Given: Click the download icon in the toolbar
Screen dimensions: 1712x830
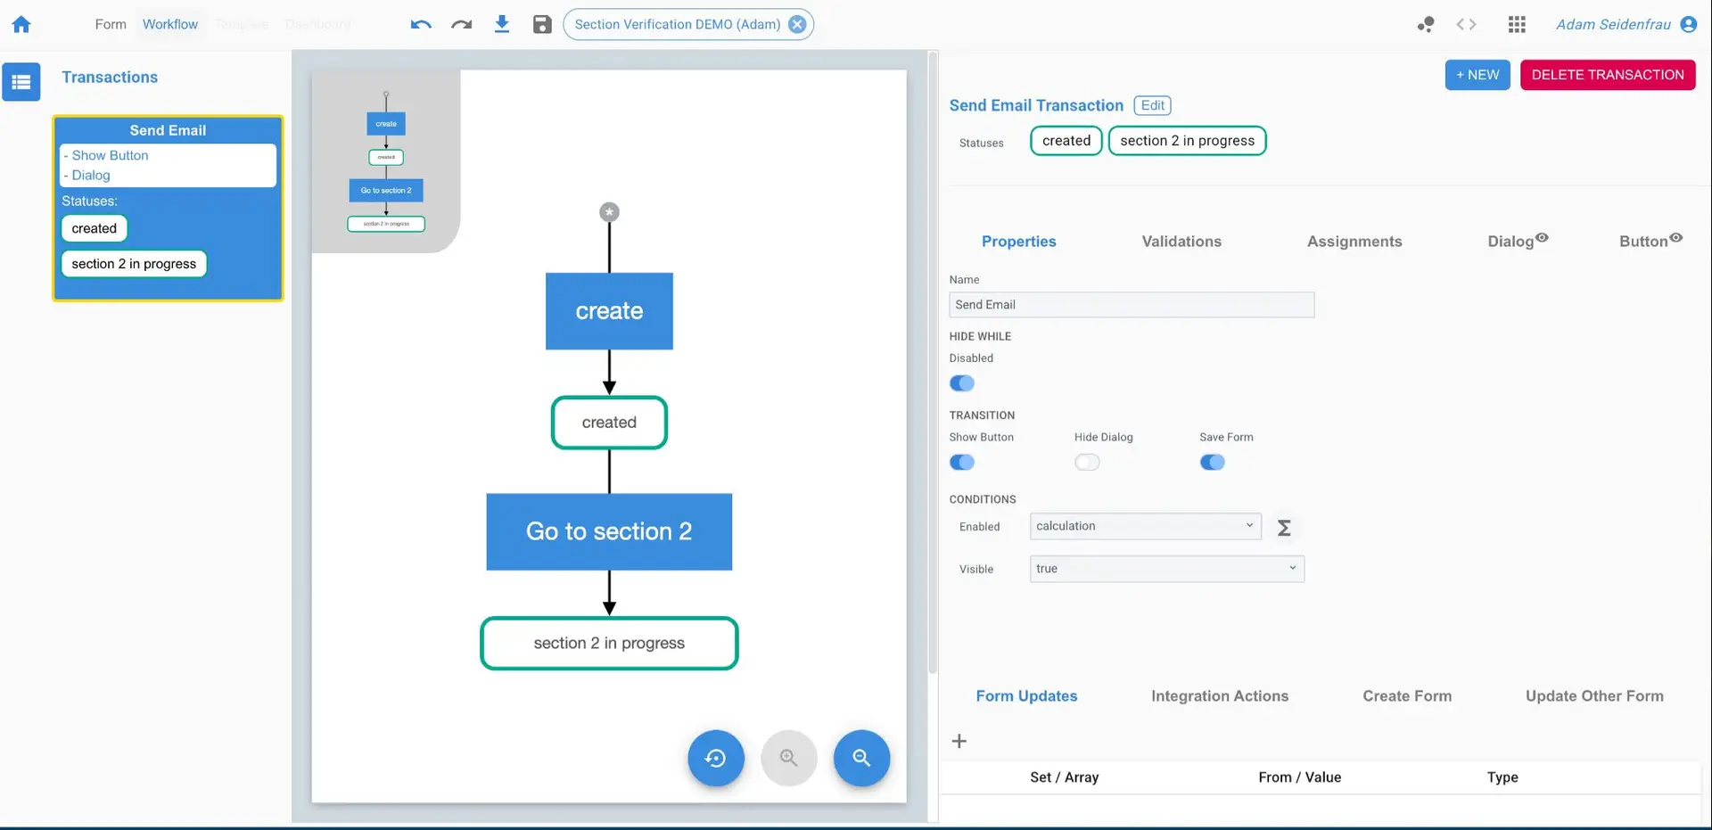Looking at the screenshot, I should click(x=502, y=24).
